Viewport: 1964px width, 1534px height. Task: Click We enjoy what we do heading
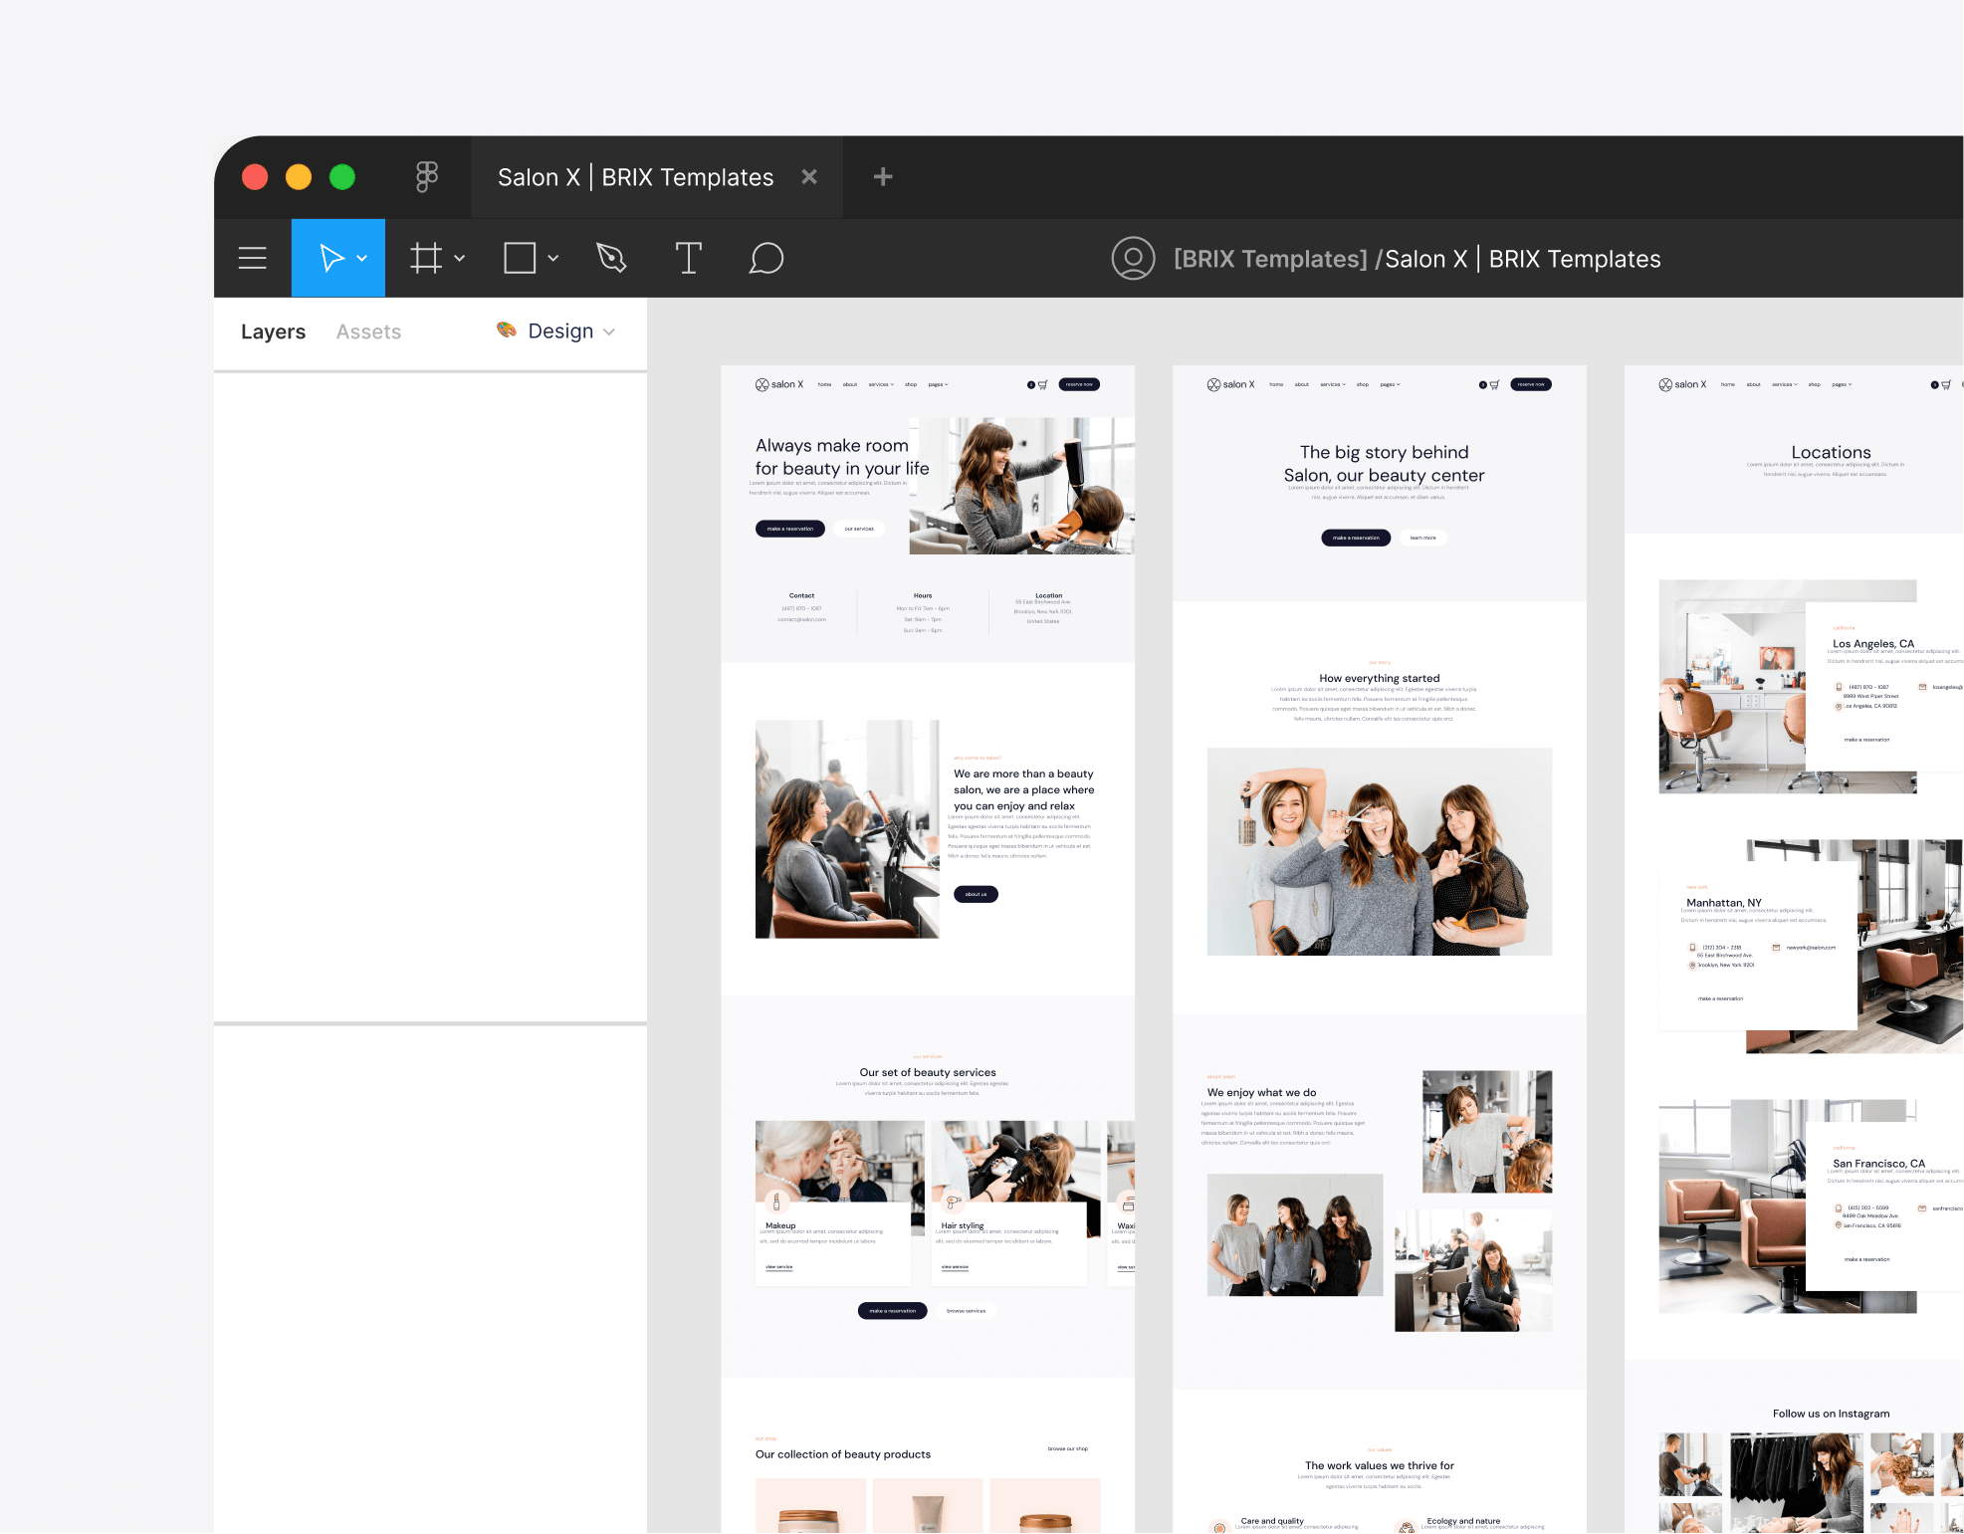pyautogui.click(x=1262, y=1092)
